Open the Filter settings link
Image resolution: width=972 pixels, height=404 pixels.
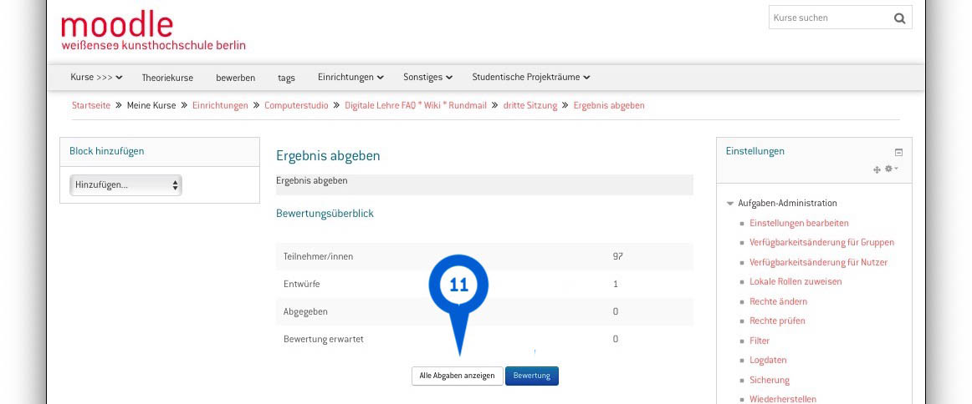(x=760, y=341)
